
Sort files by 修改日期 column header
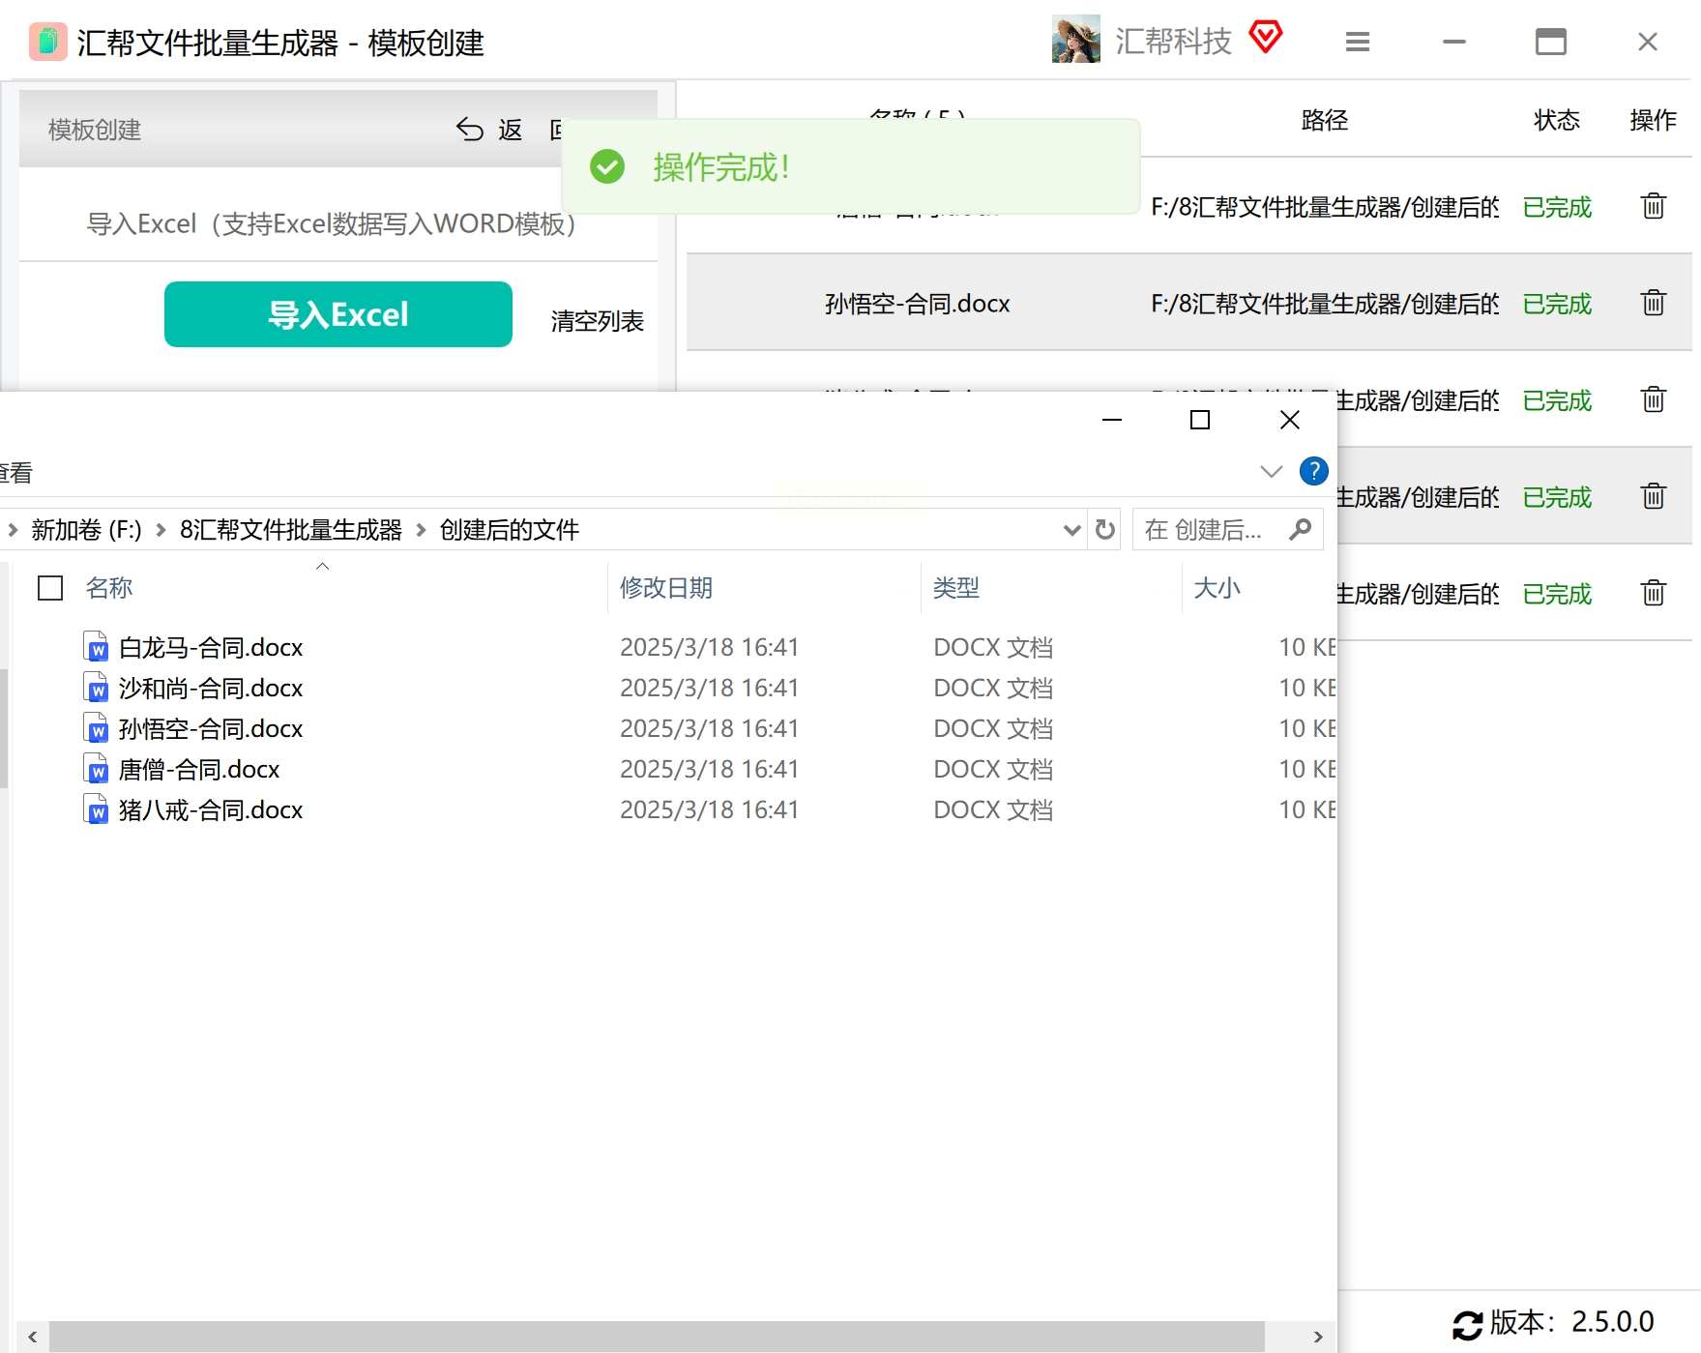click(666, 587)
